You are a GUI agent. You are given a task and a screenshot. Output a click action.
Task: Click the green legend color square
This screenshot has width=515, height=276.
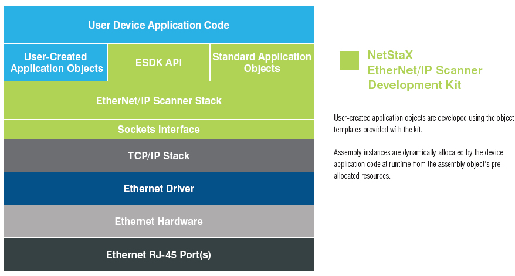(349, 60)
